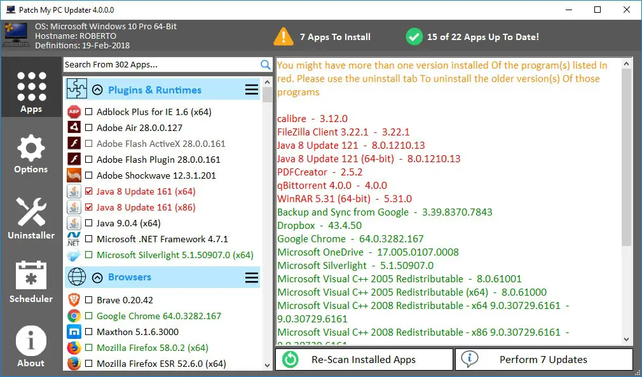This screenshot has height=377, width=642.
Task: Click the computer logo in the header
Action: click(17, 35)
